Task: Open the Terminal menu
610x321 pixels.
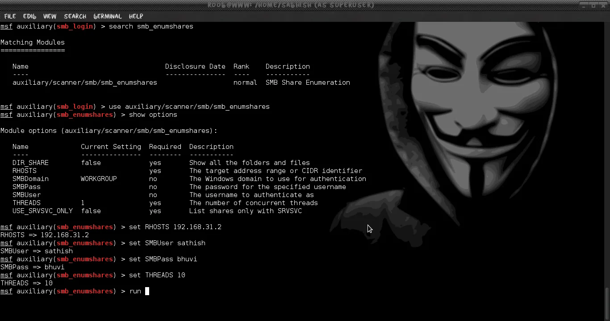Action: tap(108, 16)
